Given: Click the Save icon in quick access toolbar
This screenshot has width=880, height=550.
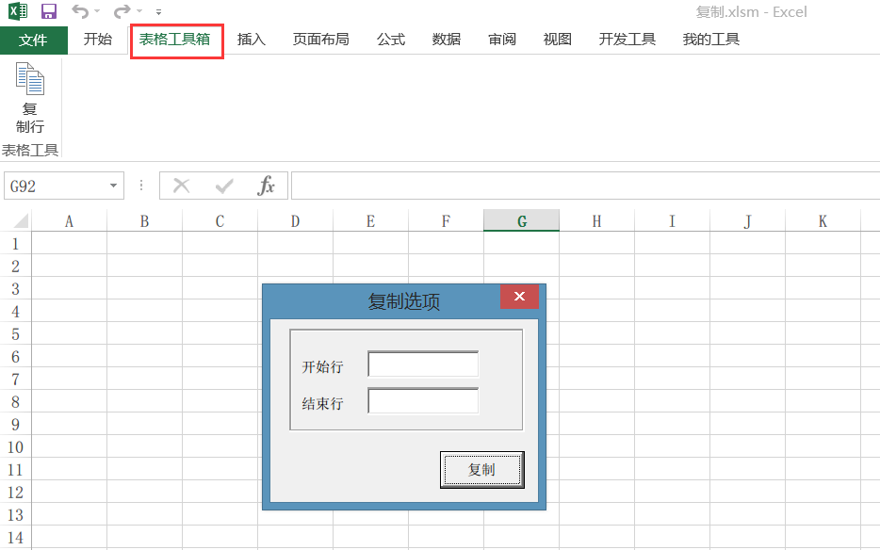Looking at the screenshot, I should pos(49,12).
